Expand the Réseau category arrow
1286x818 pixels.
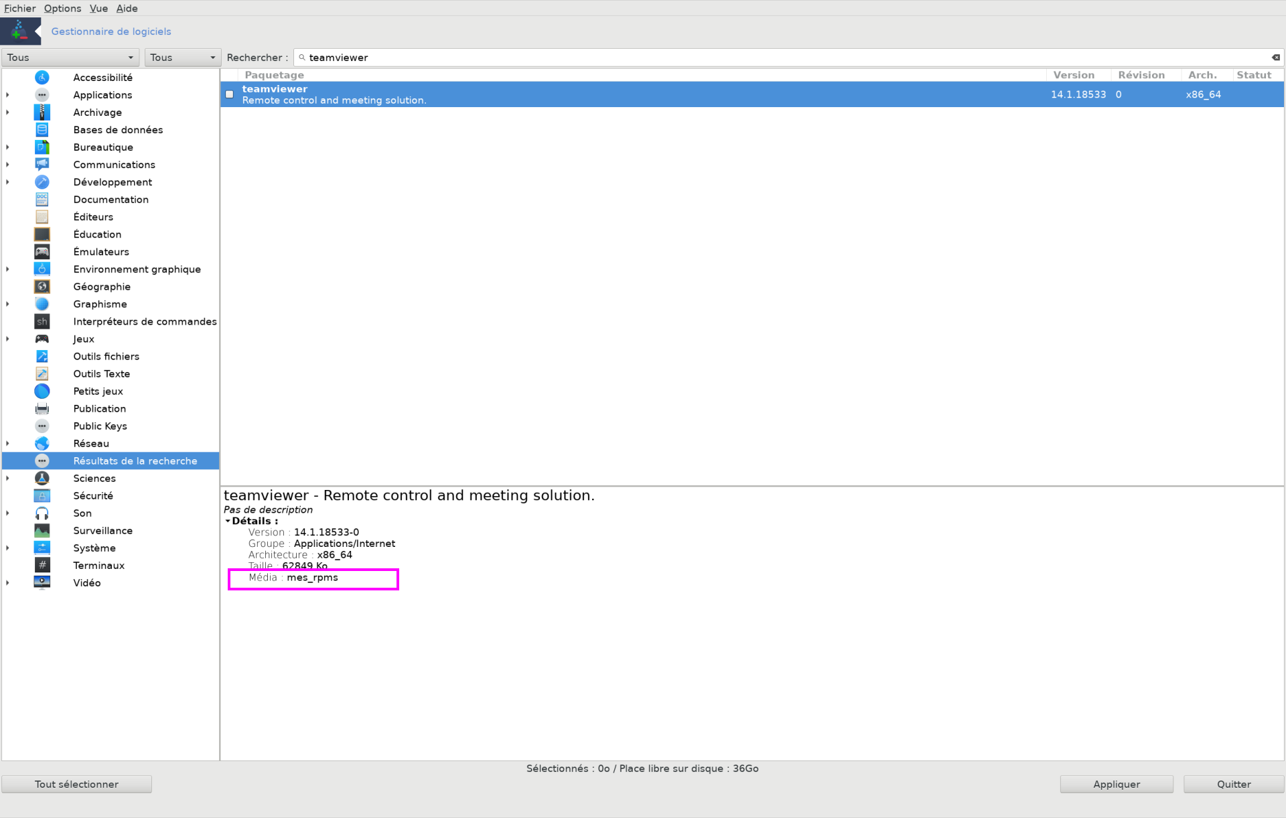tap(8, 443)
